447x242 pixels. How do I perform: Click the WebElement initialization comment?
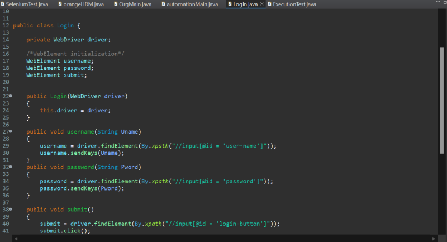click(x=75, y=54)
